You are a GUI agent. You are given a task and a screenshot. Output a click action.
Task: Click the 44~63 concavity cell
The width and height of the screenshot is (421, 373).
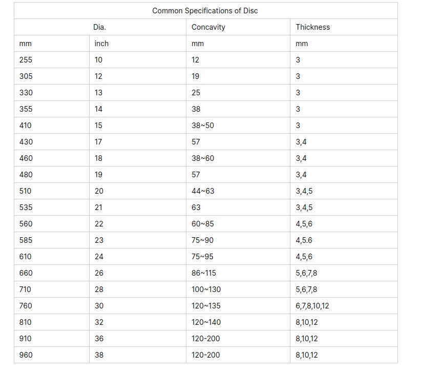pyautogui.click(x=203, y=191)
